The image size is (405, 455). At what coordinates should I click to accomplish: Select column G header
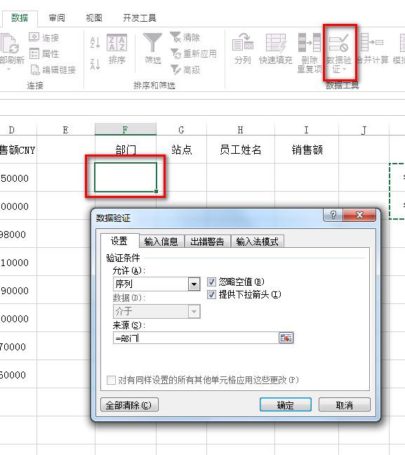(x=181, y=129)
